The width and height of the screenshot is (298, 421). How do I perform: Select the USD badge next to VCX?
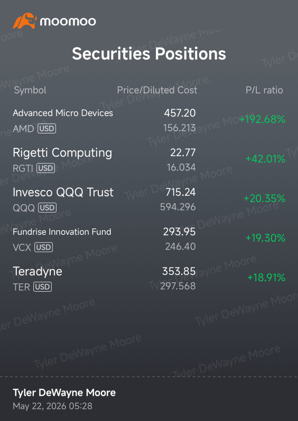(x=43, y=247)
